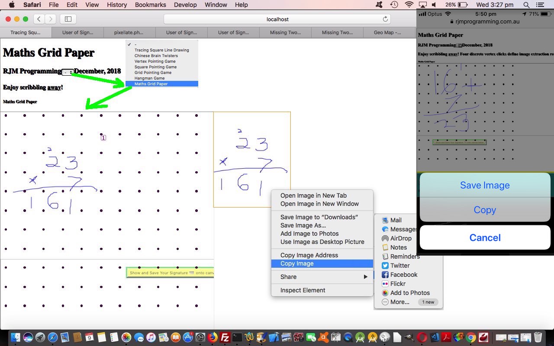Open Spotlight search in menu bar
Screen dimensions: 554x346
[x=526, y=5]
